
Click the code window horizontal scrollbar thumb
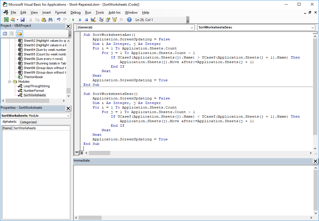[99, 153]
